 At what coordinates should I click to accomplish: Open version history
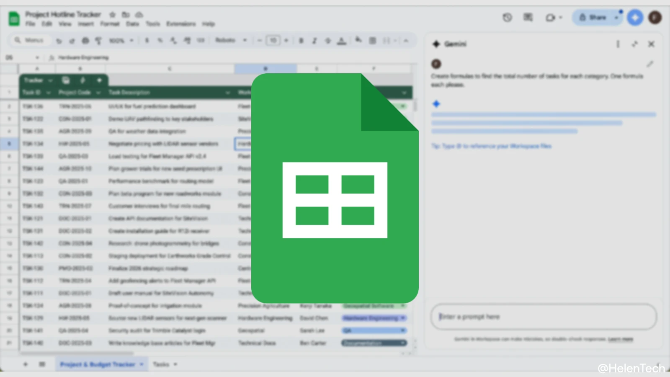[507, 18]
